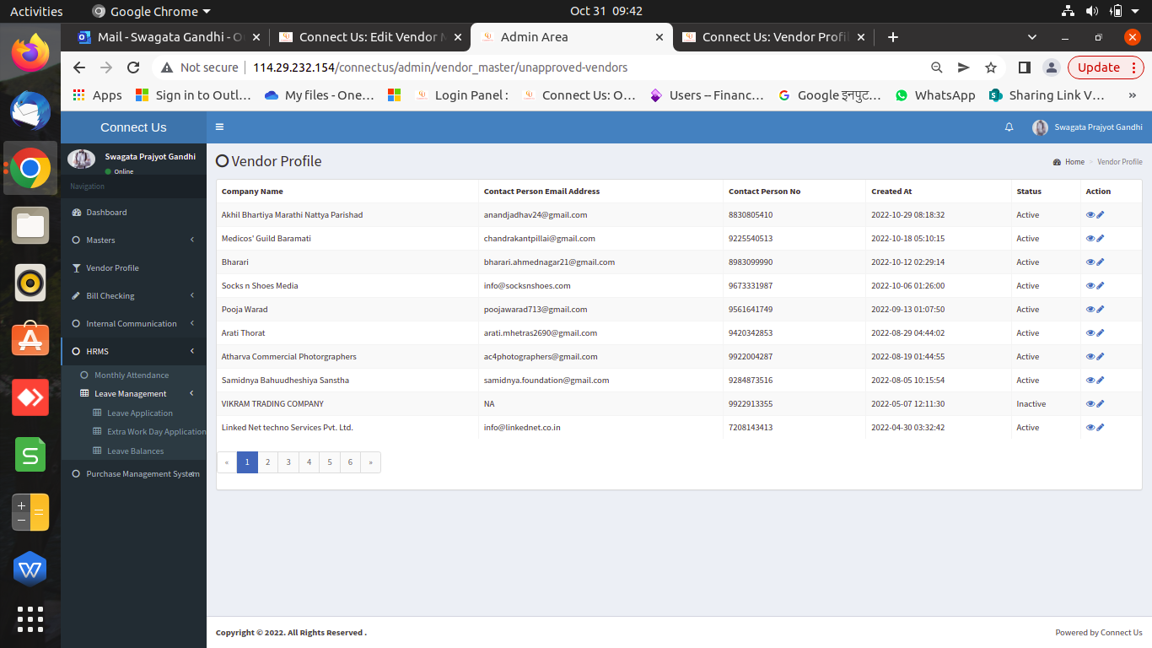Edit Linked Net techno Services entry
Viewport: 1152px width, 648px height.
point(1101,428)
